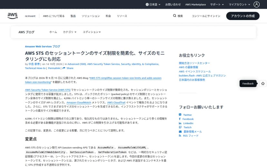267x167 pixels.
Task: Open Amazon Web Services ブログ breadcrumb link
Action: coord(42,46)
